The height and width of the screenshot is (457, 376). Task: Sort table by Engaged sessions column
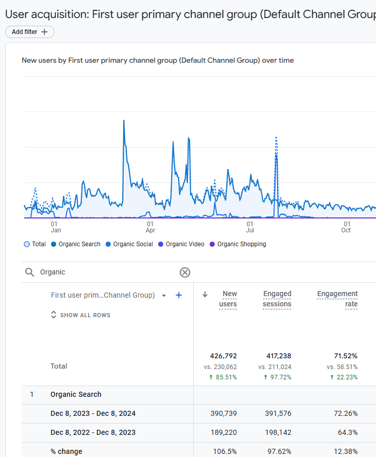click(x=277, y=299)
